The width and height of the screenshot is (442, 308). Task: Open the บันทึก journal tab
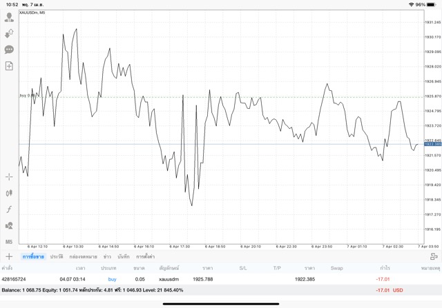(124, 256)
